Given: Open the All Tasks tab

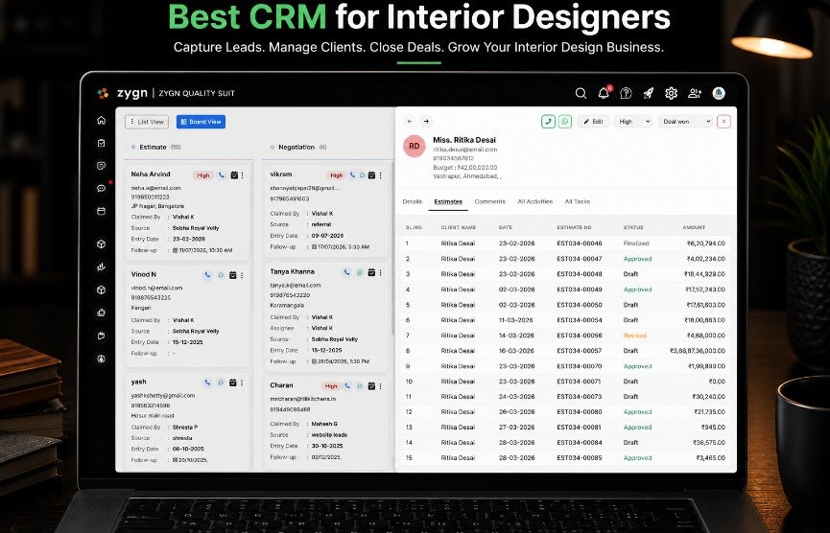Looking at the screenshot, I should pos(578,201).
